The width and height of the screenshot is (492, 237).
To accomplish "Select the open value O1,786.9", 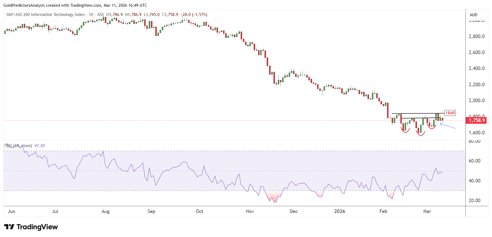I will coord(114,15).
